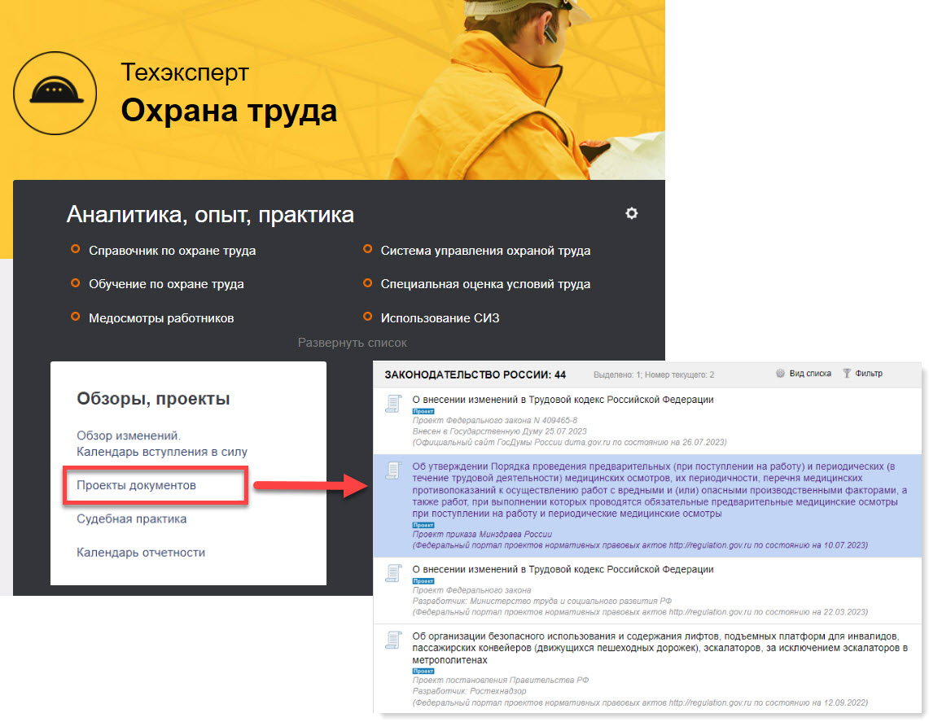Click funnel icon next to Фильтр
This screenshot has height=722, width=929.
click(x=847, y=373)
